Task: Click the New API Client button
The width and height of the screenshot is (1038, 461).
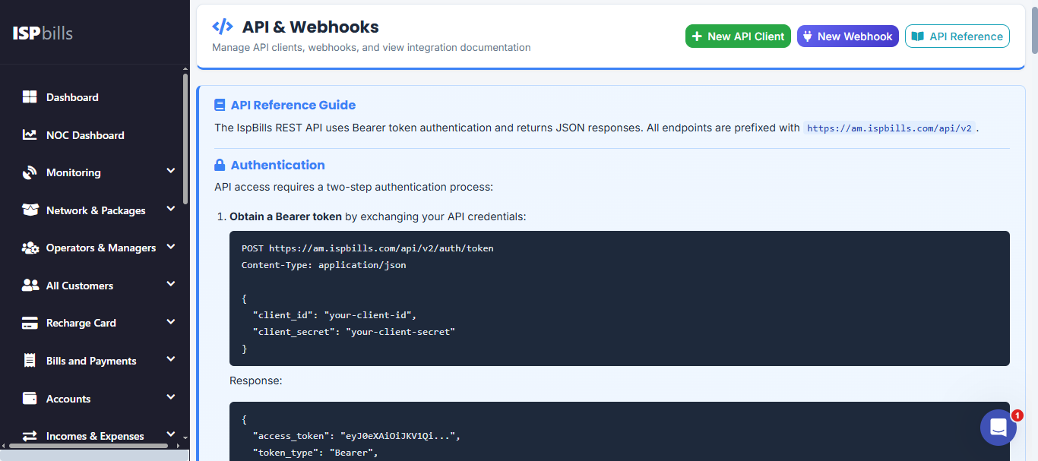Action: point(738,36)
